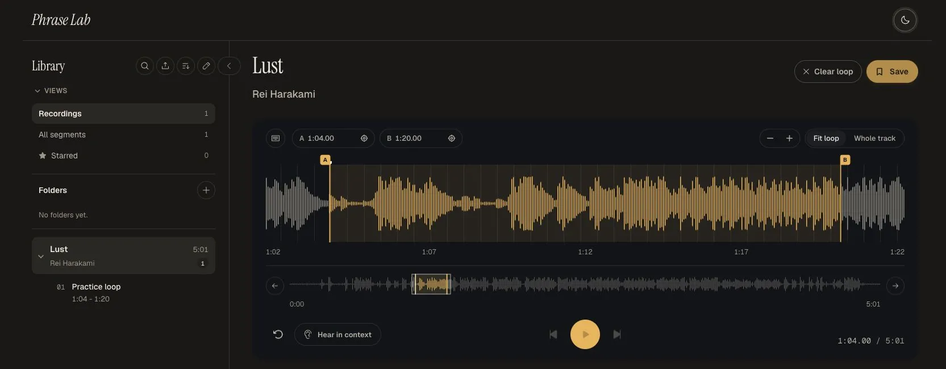Image resolution: width=946 pixels, height=369 pixels.
Task: Skip to the next segment
Action: tap(617, 334)
